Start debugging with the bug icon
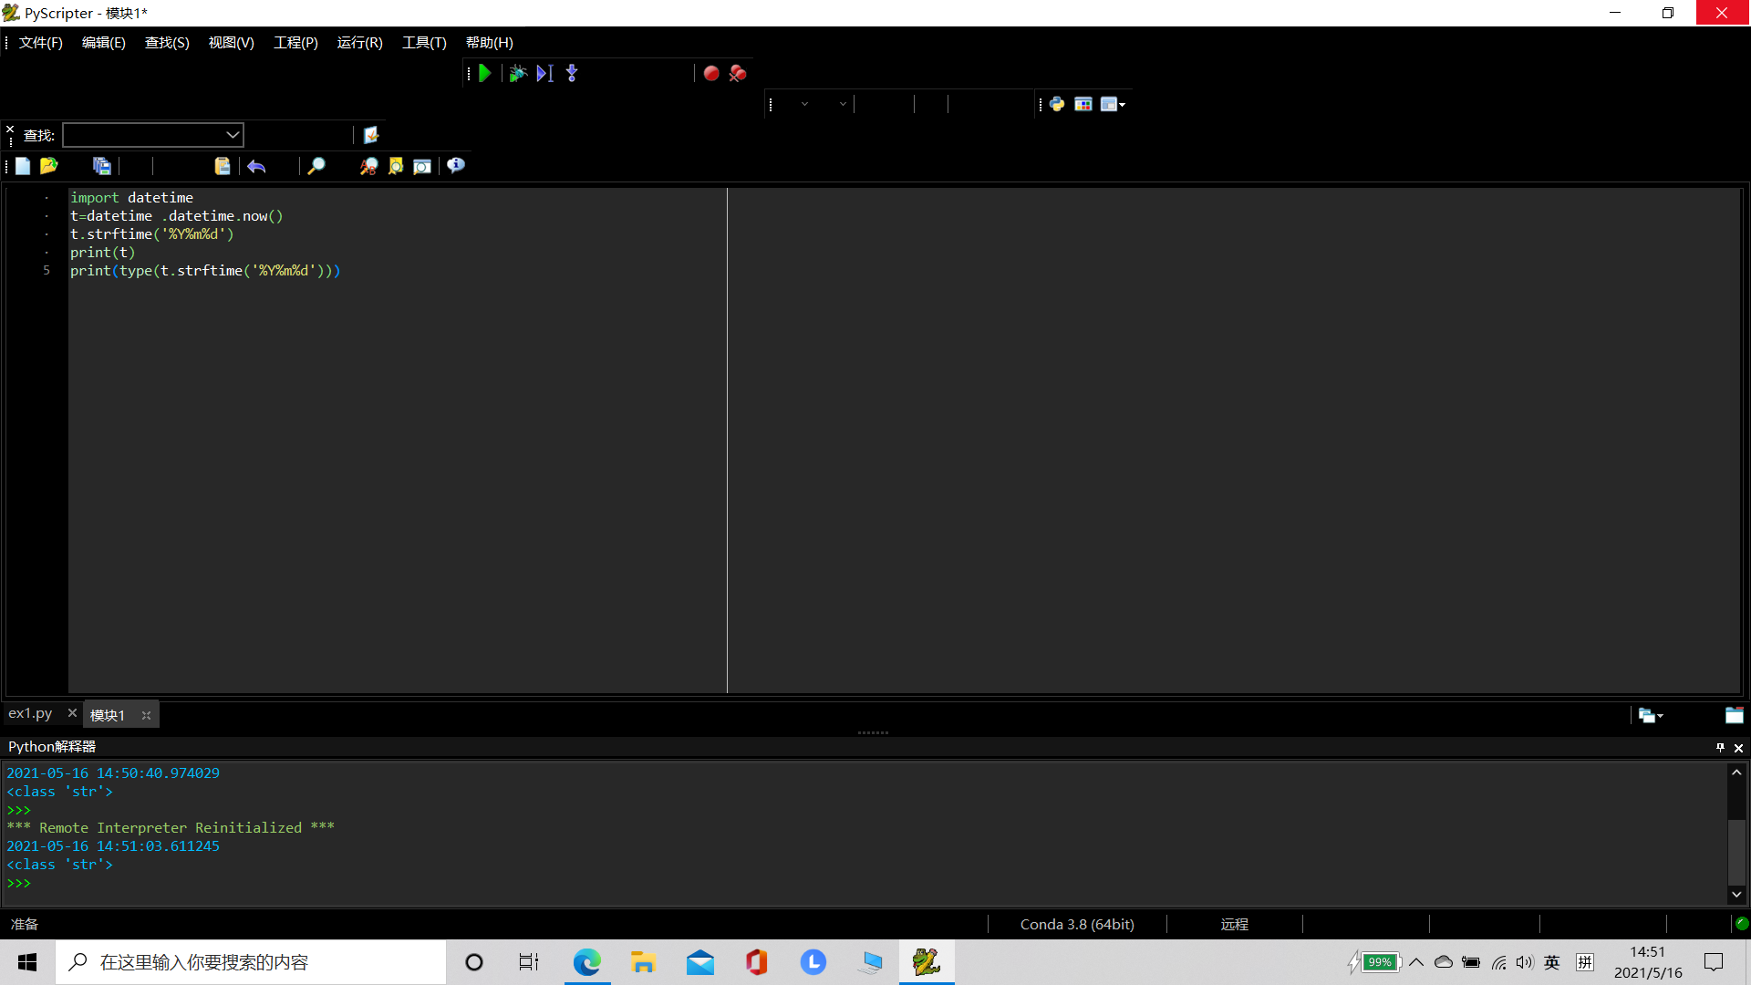This screenshot has width=1751, height=985. click(517, 74)
